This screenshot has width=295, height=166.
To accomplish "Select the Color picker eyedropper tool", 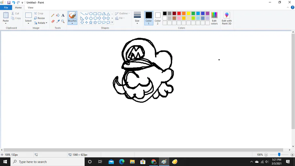I will click(x=58, y=21).
